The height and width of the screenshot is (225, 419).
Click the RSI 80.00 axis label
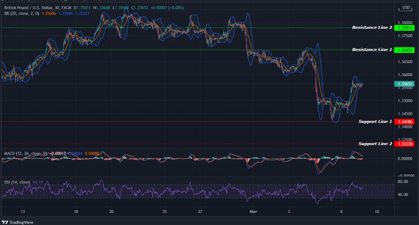tap(403, 182)
